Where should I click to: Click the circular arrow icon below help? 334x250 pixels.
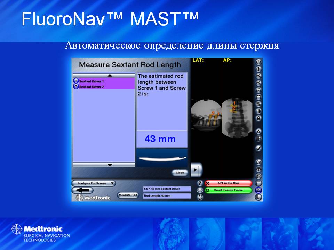[200, 197]
